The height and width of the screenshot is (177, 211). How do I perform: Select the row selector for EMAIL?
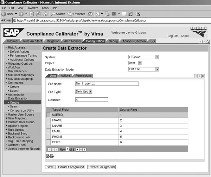(49, 131)
